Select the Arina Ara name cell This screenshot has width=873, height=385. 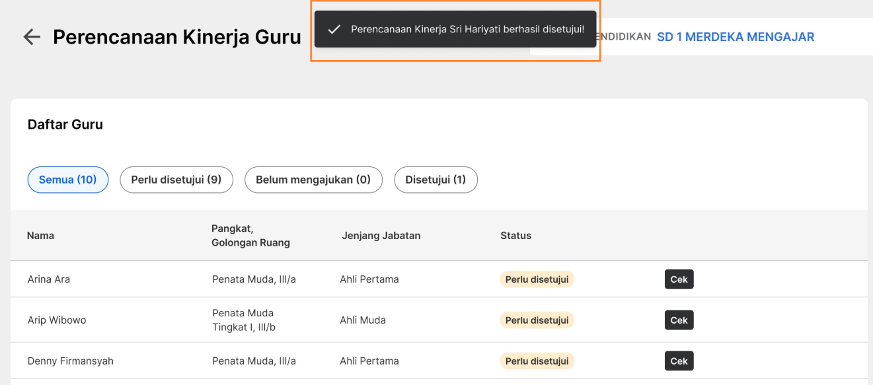[x=49, y=279]
